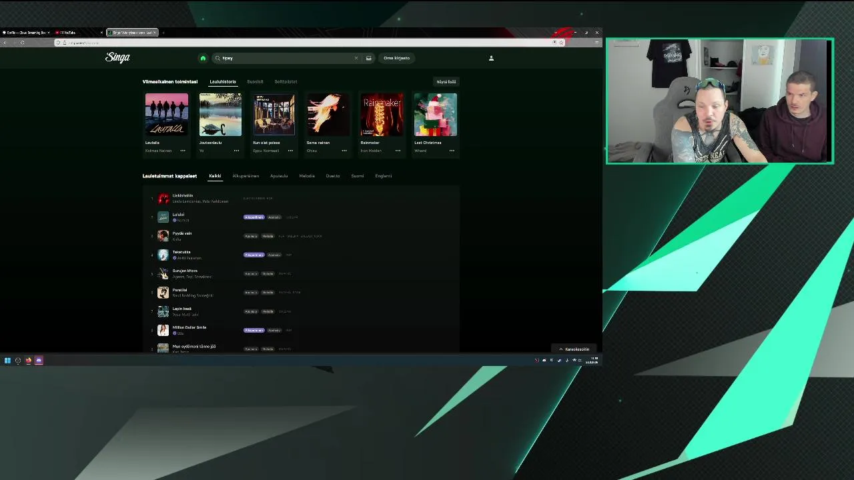
Task: Open more options for Lautalla
Action: [183, 151]
